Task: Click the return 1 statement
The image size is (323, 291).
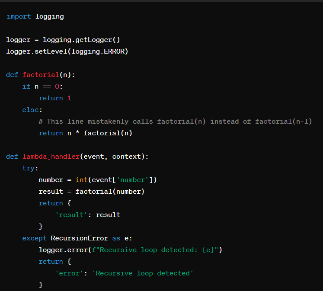Action: coord(55,98)
